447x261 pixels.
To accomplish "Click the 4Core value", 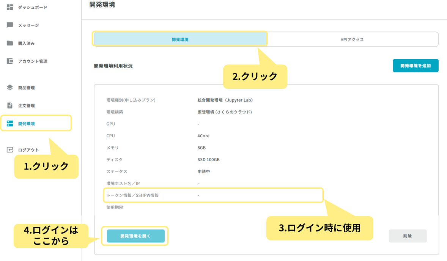I will pyautogui.click(x=203, y=136).
